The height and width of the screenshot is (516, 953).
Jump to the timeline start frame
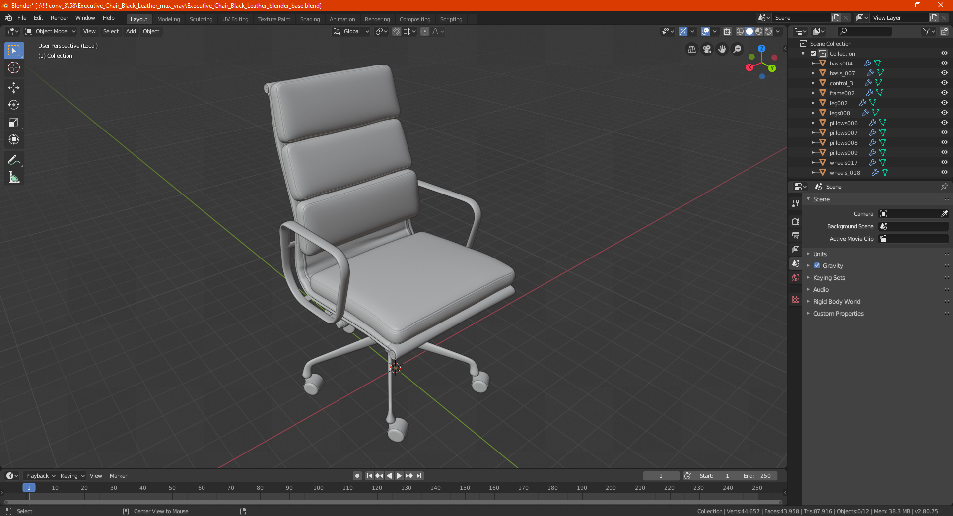pos(369,476)
